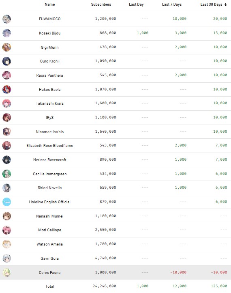
Task: Sort table by Subscribers column
Action: (x=101, y=4)
